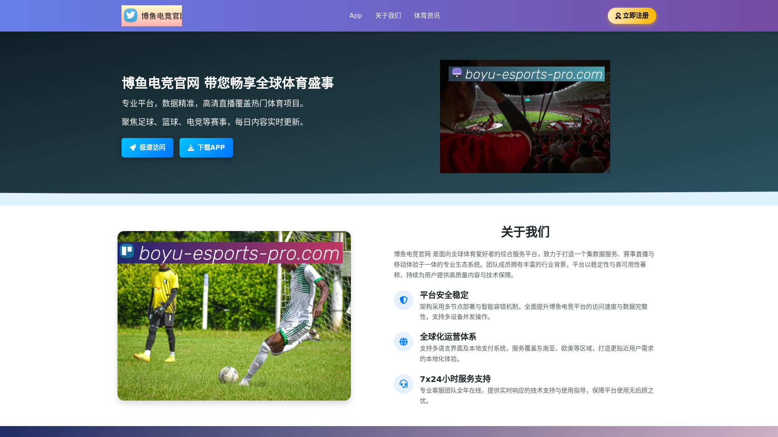Click the headline 博鱼电竞官网 带您畅享全球体育盛事

tap(228, 83)
